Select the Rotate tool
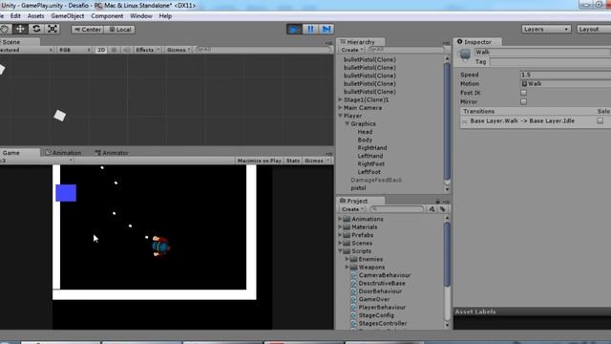The image size is (611, 344). pos(36,30)
